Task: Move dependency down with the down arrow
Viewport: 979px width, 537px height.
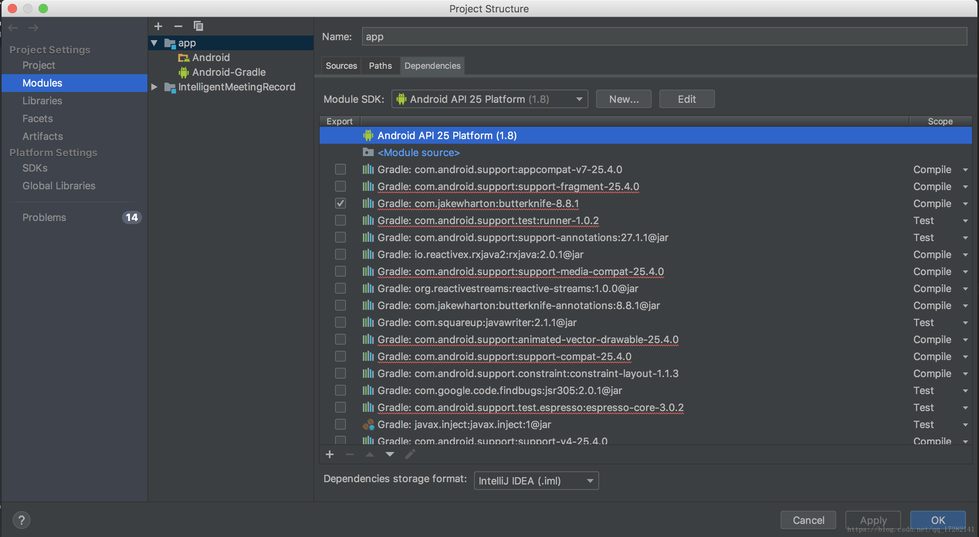Action: pos(390,454)
